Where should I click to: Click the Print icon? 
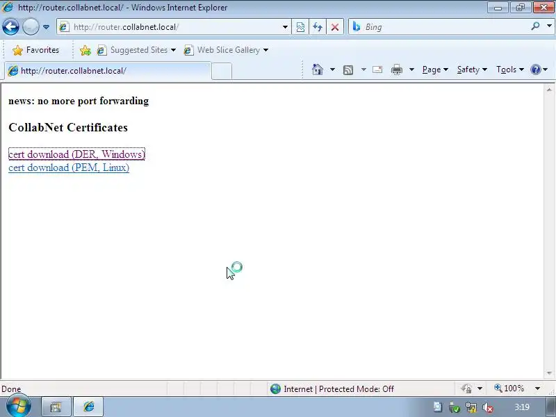(x=396, y=69)
